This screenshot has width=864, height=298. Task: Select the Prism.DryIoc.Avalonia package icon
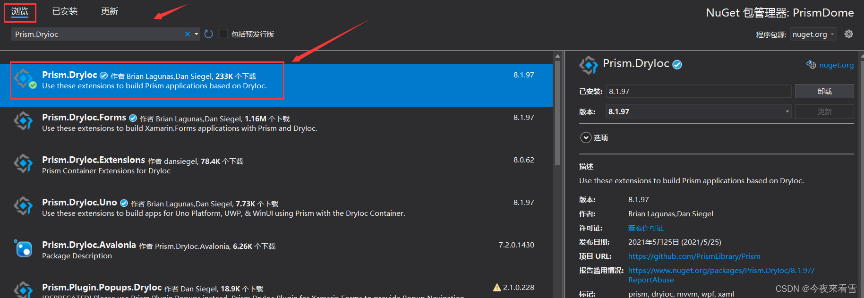(23, 248)
